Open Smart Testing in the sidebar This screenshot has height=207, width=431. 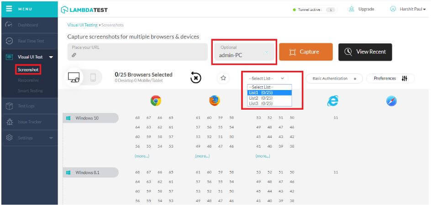(30, 90)
